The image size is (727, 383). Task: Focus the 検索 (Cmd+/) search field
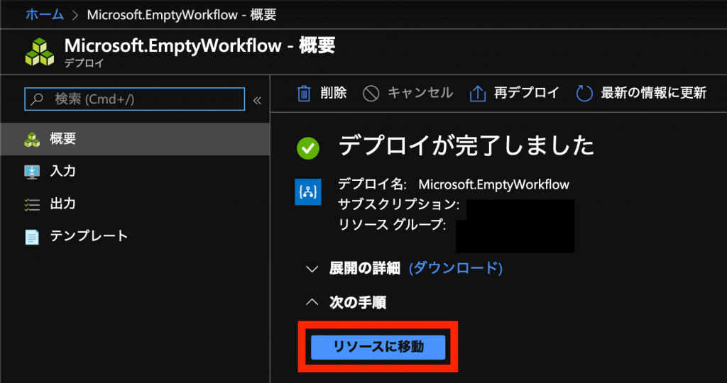pos(134,99)
